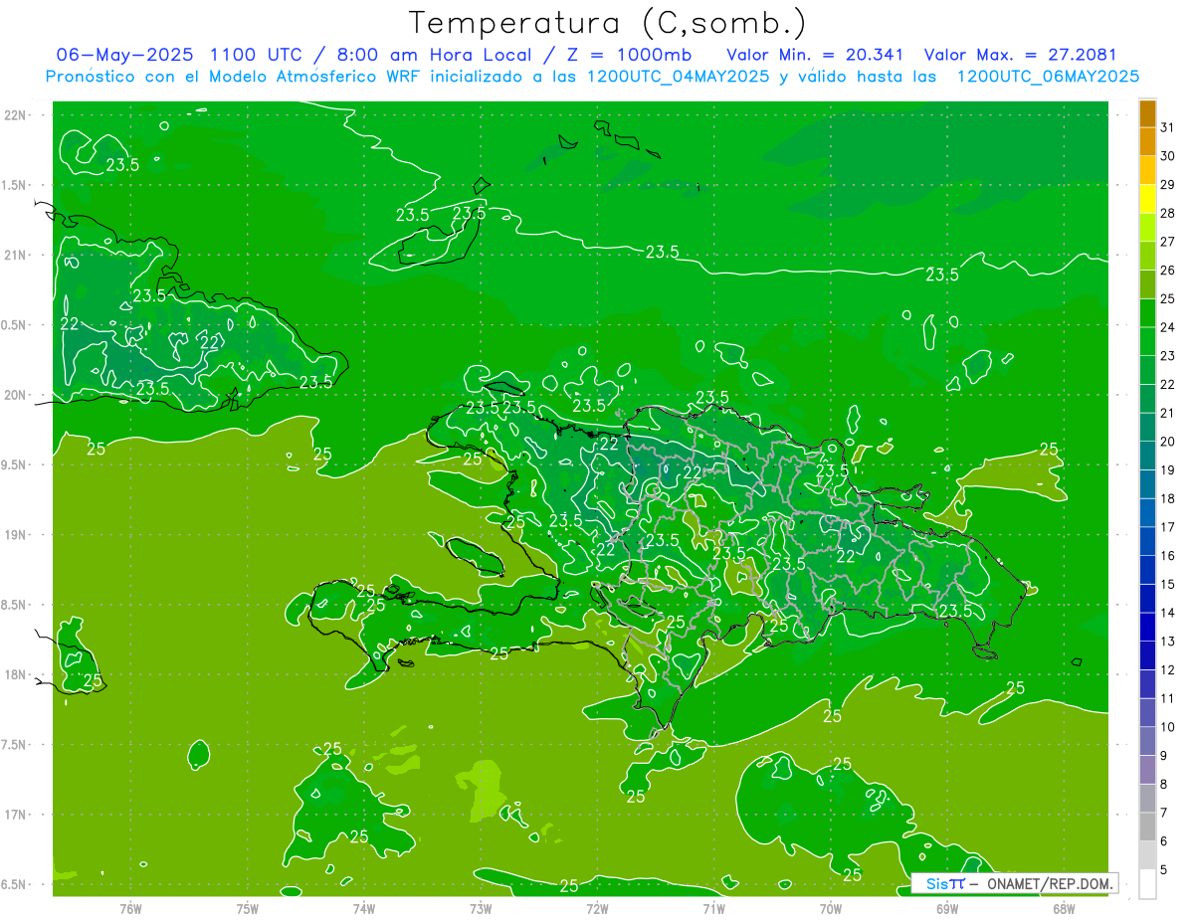Screen dimensions: 1194x922
Task: Click the '31' value on the color scale
Action: tap(1168, 127)
